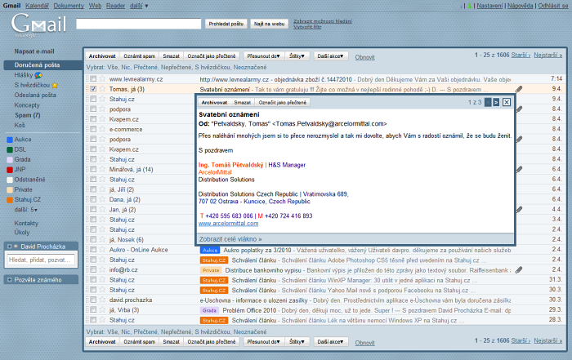The height and width of the screenshot is (360, 572).
Task: Star the Tomas, já (3) conversation
Action: [x=102, y=89]
